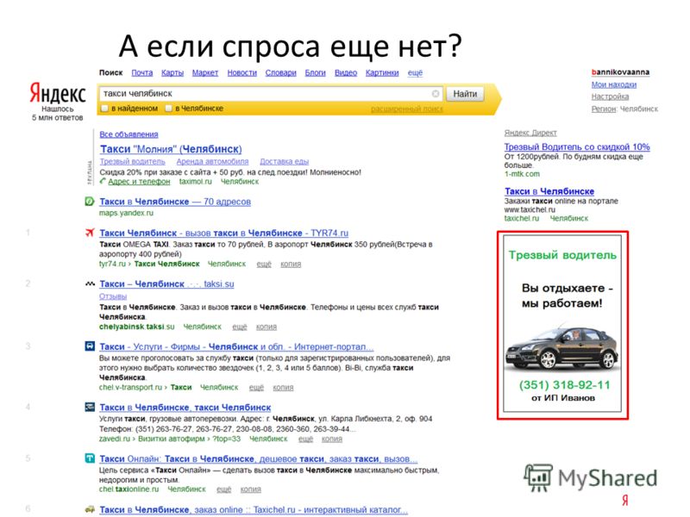
Task: Open the 'Такси – Челябинск taksi.su' result
Action: pyautogui.click(x=166, y=284)
